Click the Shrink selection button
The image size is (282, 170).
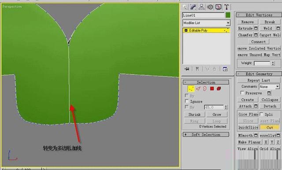tap(194, 115)
